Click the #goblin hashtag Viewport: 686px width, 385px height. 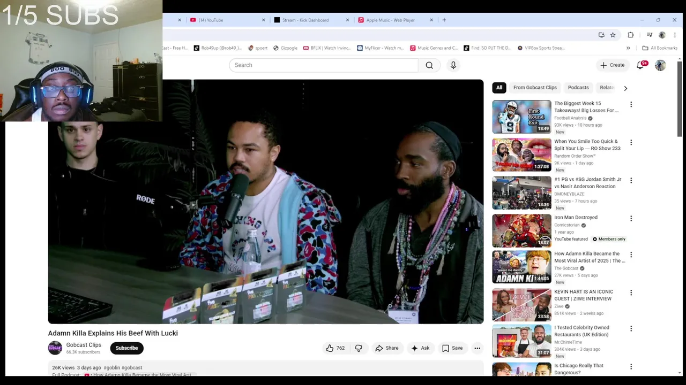tap(111, 368)
